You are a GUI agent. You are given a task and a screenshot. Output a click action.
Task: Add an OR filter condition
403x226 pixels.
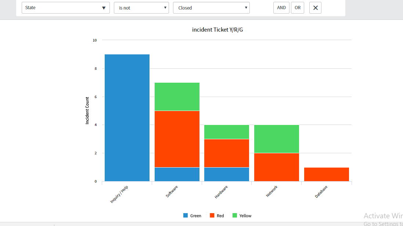pyautogui.click(x=298, y=8)
